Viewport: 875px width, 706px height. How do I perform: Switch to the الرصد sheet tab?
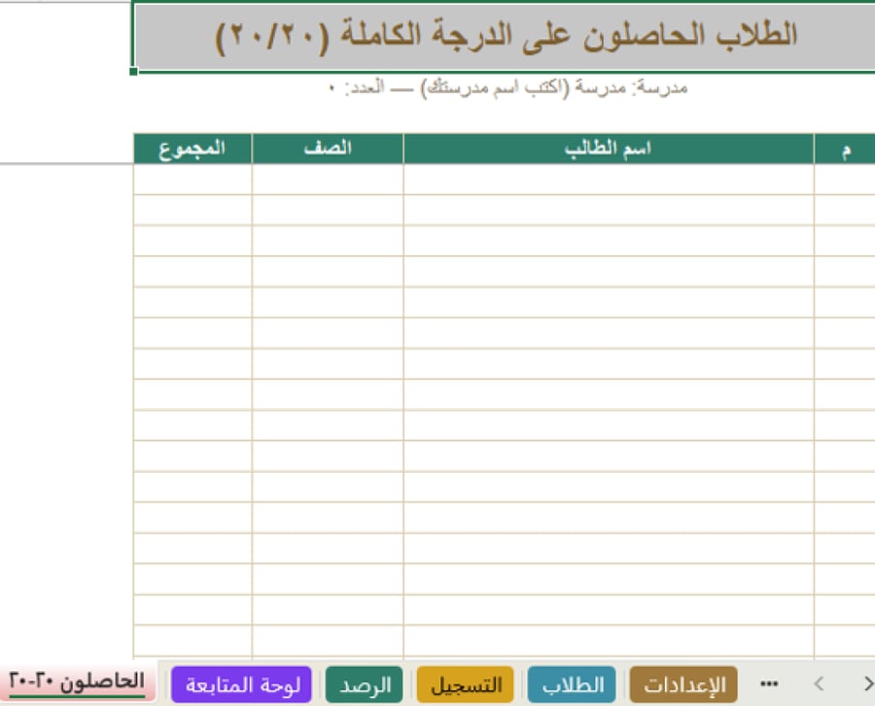364,685
